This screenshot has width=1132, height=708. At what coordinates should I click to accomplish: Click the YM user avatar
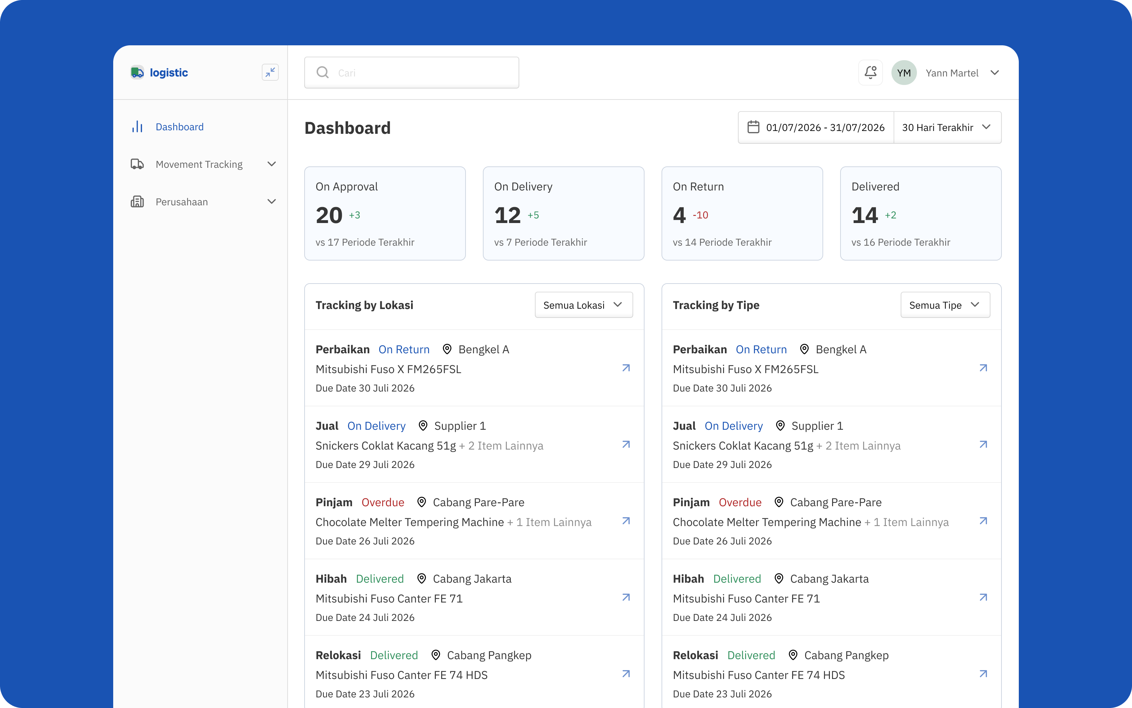[904, 73]
